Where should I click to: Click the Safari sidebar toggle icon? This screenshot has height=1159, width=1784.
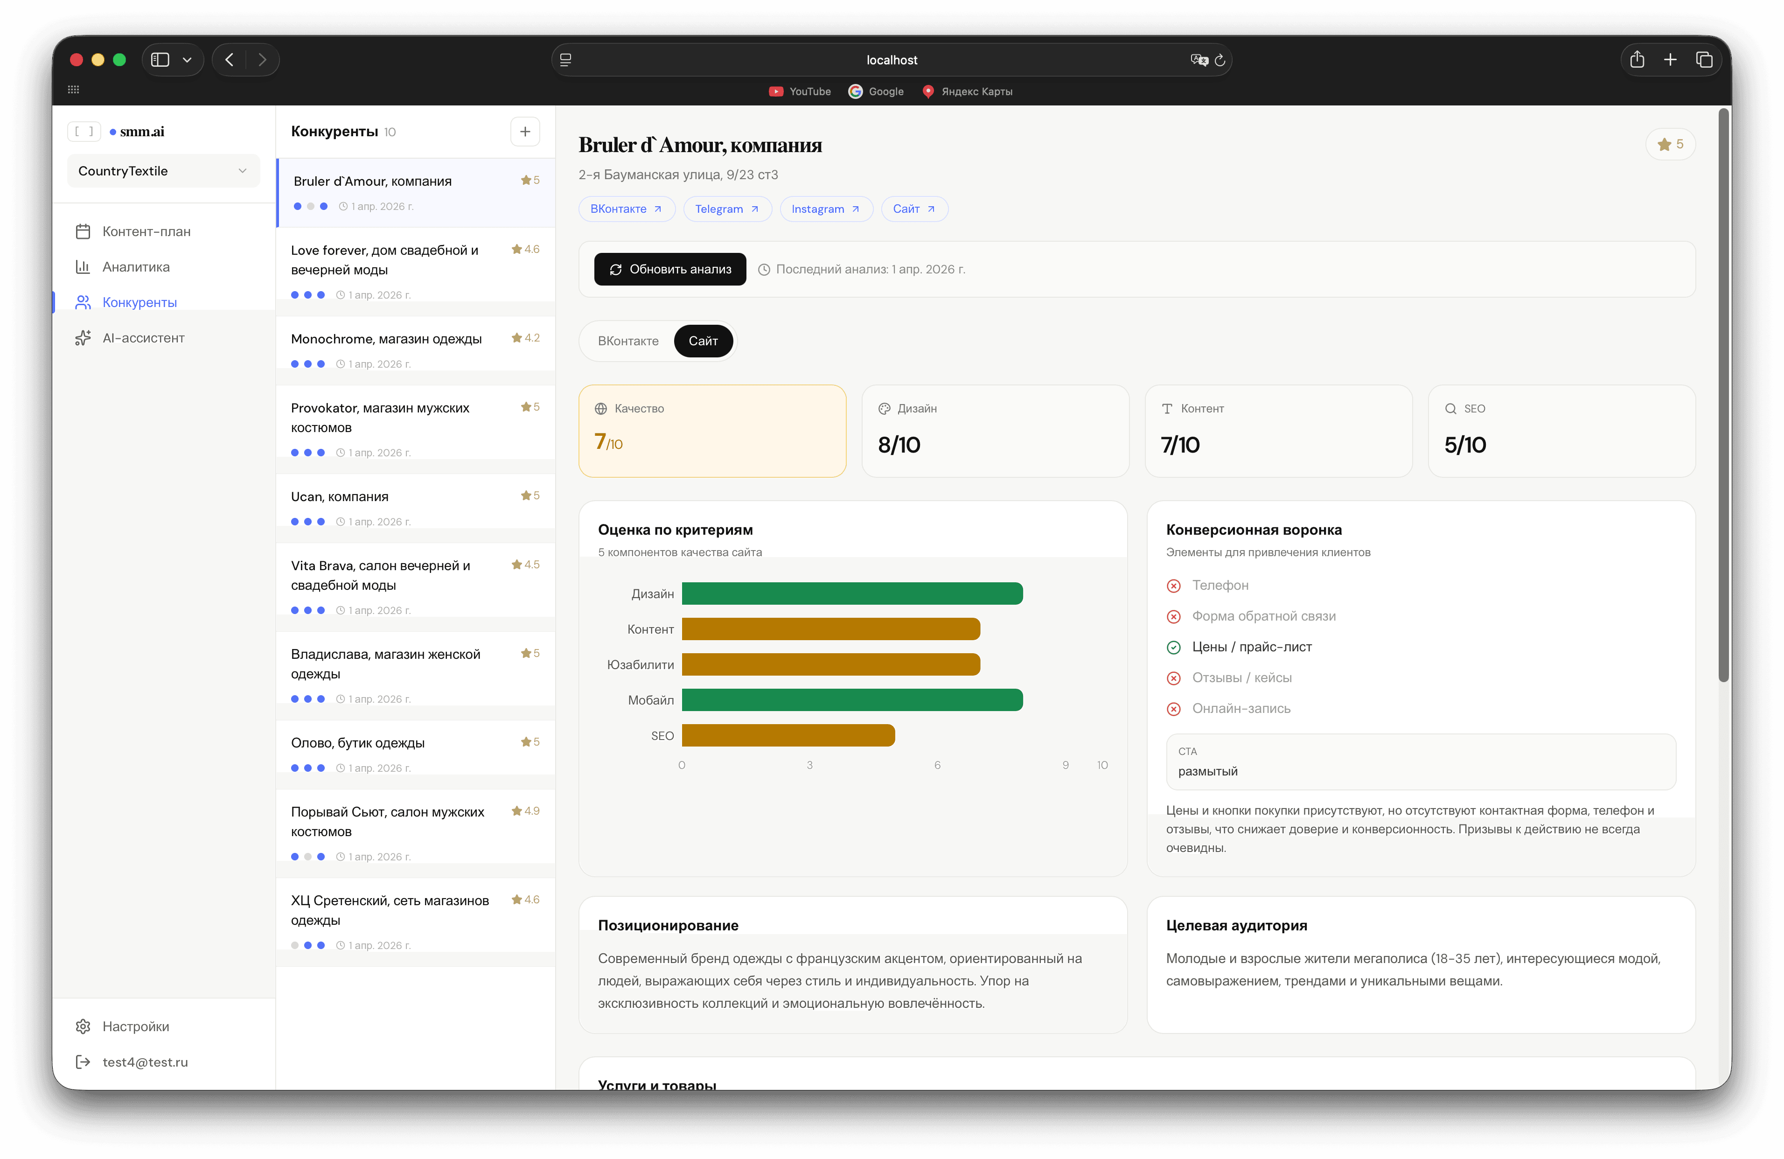pos(160,60)
